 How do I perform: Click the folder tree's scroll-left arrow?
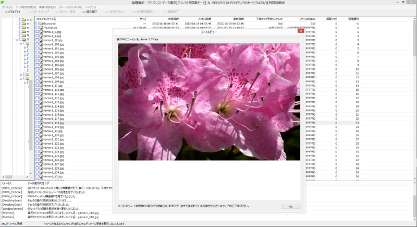(4, 177)
